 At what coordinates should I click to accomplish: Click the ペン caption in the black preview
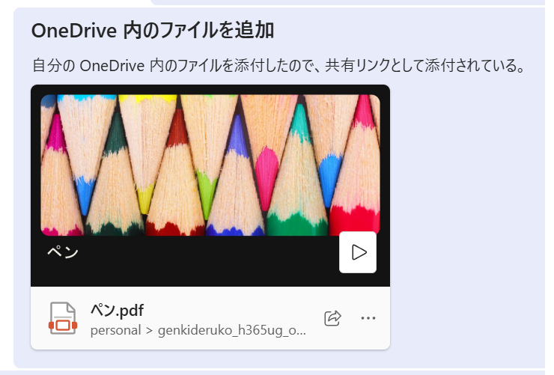(x=63, y=252)
